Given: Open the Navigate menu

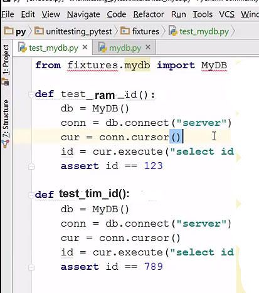Looking at the screenshot, I should coord(83,14).
